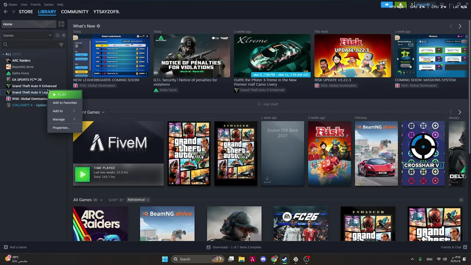
Task: Open Downloads status at bottom bar
Action: click(x=234, y=247)
